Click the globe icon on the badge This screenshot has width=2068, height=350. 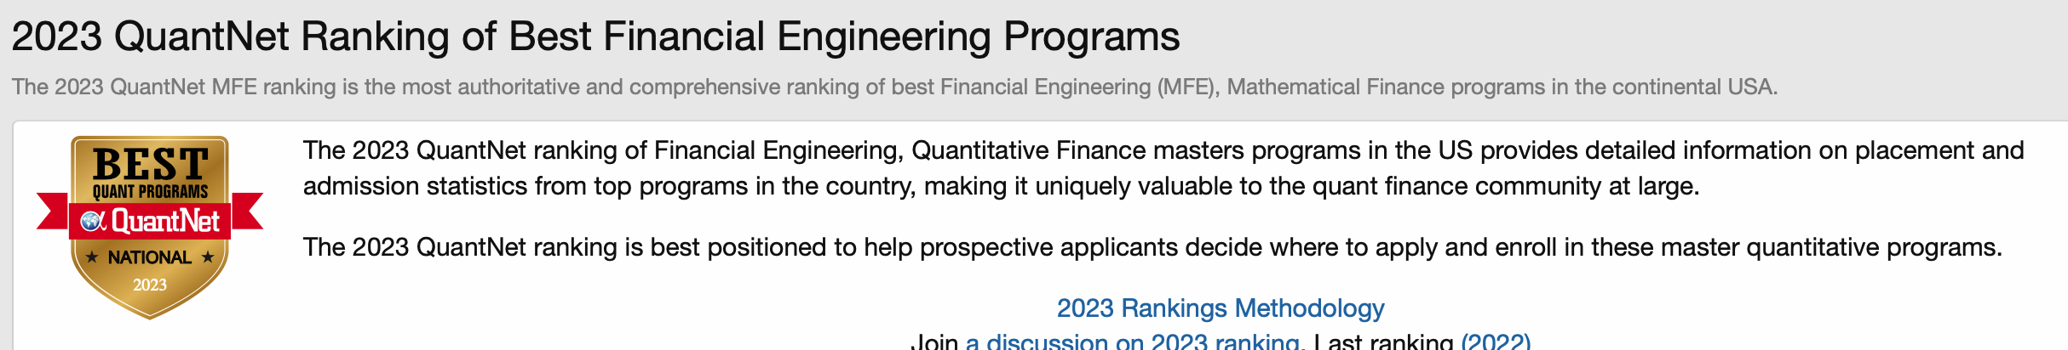pyautogui.click(x=92, y=222)
